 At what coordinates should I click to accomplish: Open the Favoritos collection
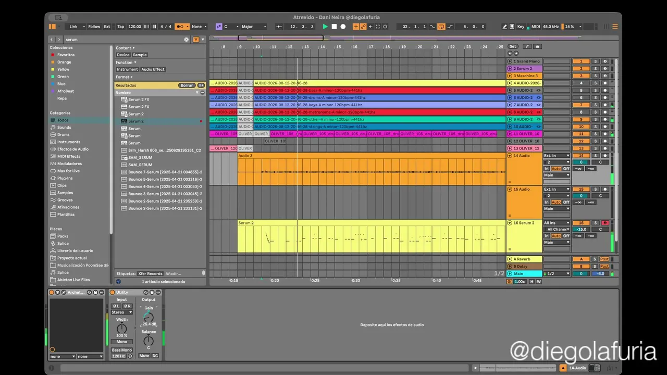coord(66,55)
